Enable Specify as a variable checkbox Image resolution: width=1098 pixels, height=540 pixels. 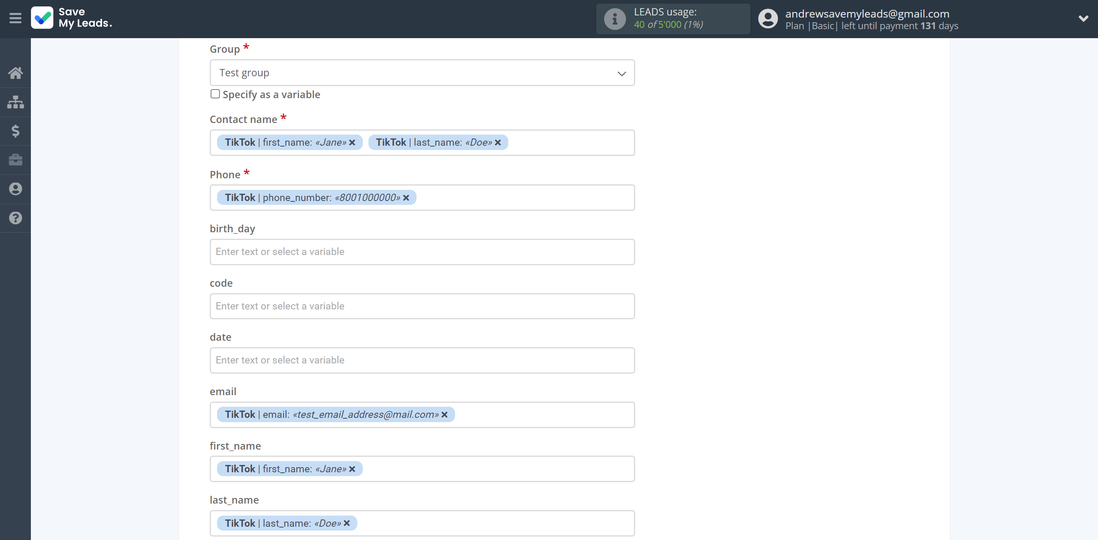click(x=215, y=94)
